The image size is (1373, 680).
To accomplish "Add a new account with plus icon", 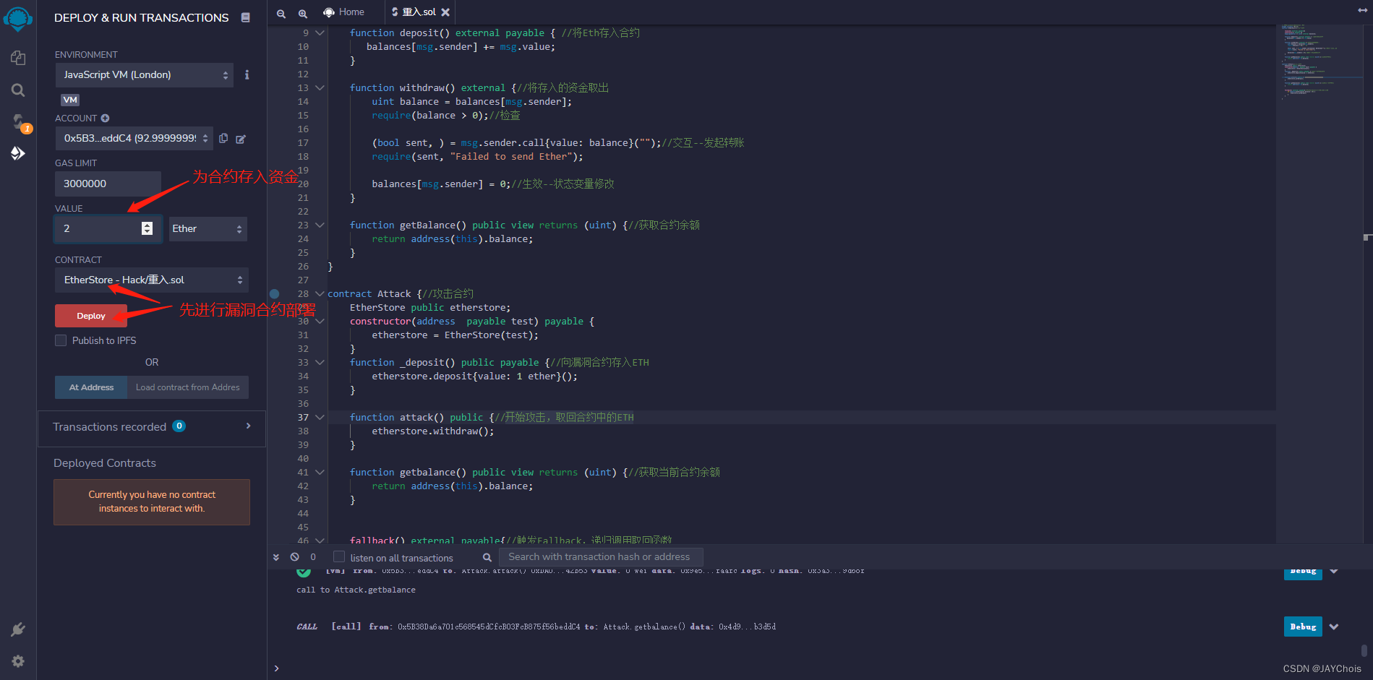I will point(105,118).
